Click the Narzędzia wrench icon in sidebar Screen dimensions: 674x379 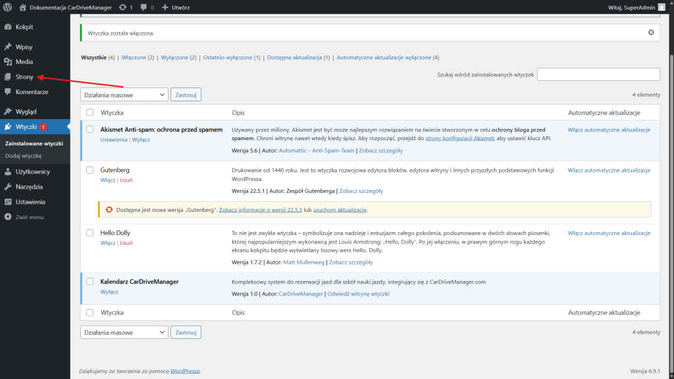[x=8, y=187]
